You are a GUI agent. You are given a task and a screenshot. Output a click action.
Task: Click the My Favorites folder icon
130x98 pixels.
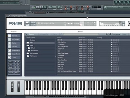(x=28, y=53)
